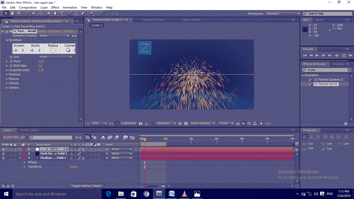Click Reset for layer 3 Transform

click(x=73, y=167)
